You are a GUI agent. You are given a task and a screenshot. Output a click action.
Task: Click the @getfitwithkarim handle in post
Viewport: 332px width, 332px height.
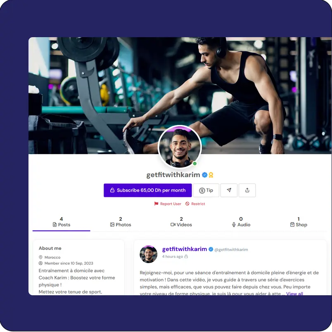[231, 250]
